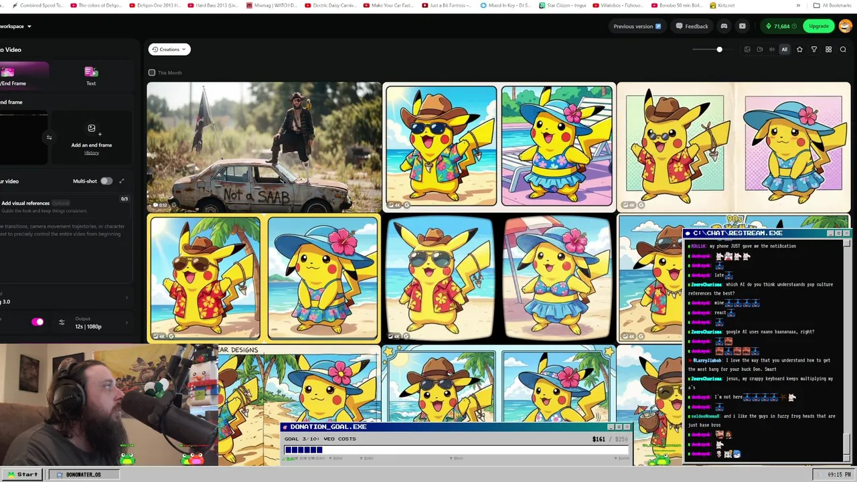Open the YouTube channel icon
857x482 pixels.
pyautogui.click(x=742, y=26)
